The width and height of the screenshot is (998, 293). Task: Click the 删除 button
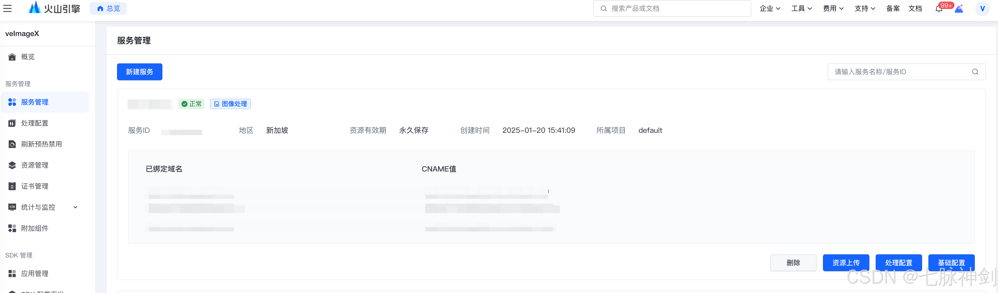pos(793,263)
